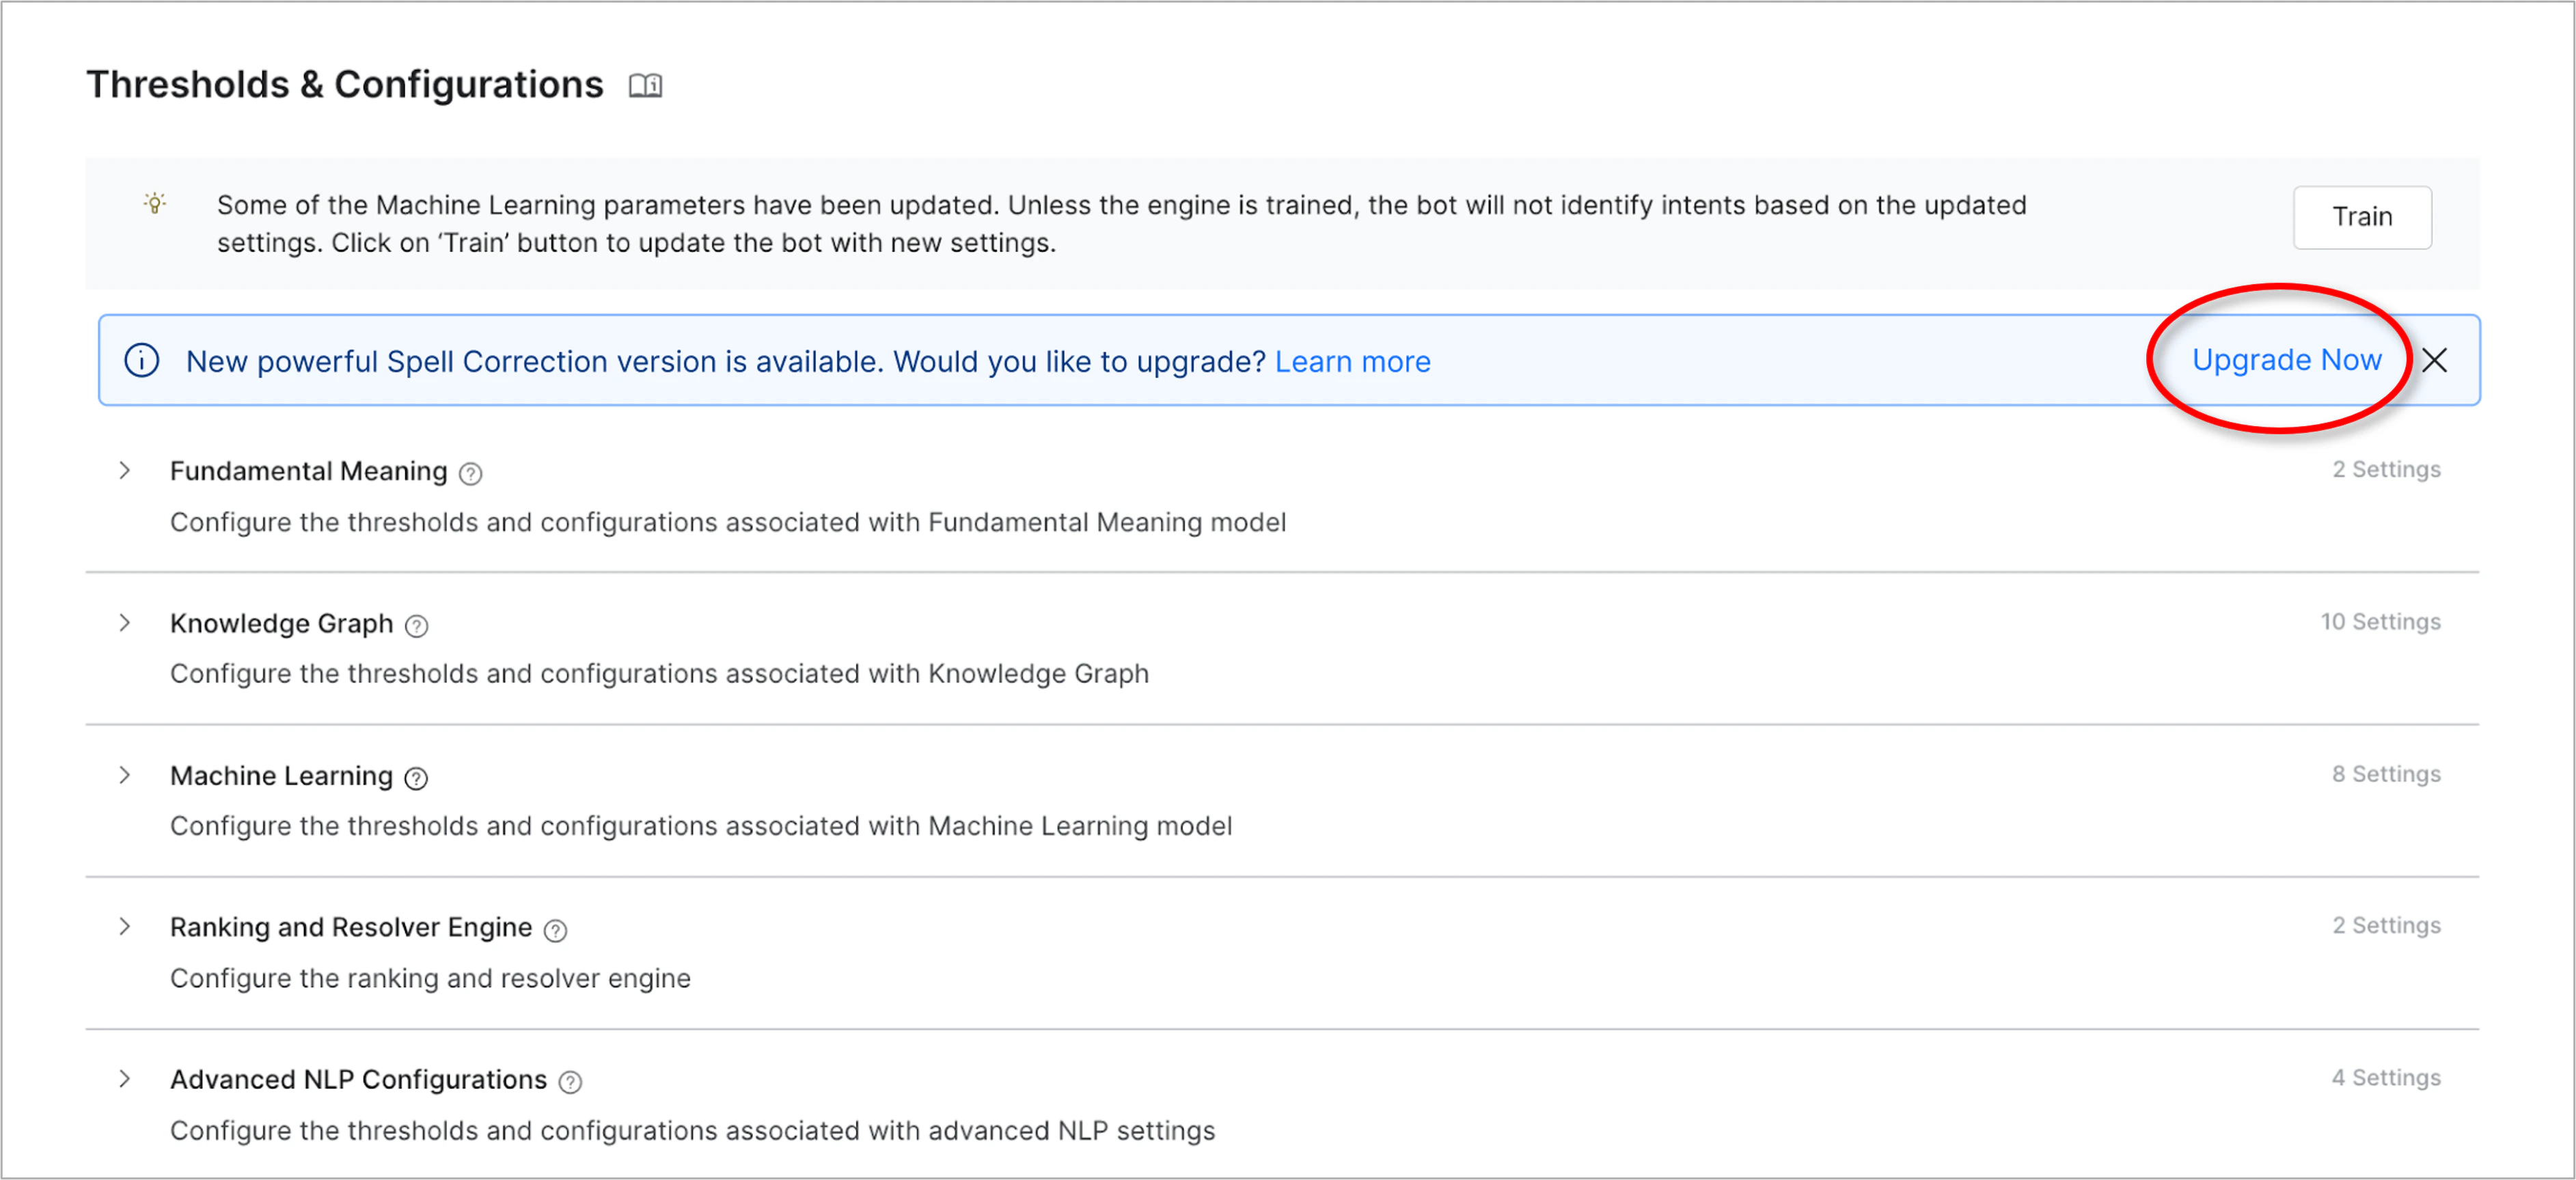The height and width of the screenshot is (1180, 2576).
Task: Open Ranking and Resolver Engine help icon
Action: (x=555, y=930)
